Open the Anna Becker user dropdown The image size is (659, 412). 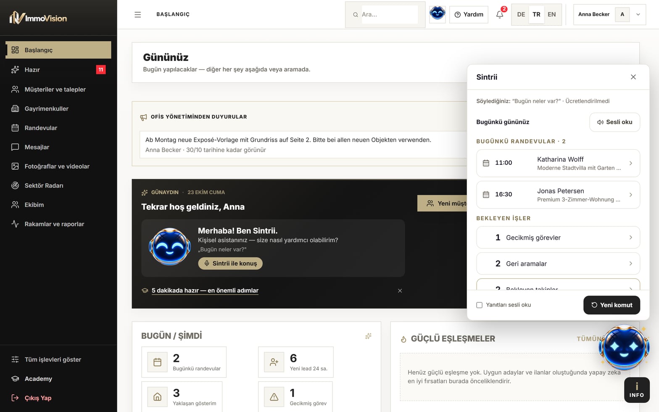click(609, 14)
